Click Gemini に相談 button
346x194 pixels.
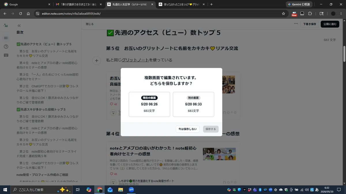(x=298, y=4)
